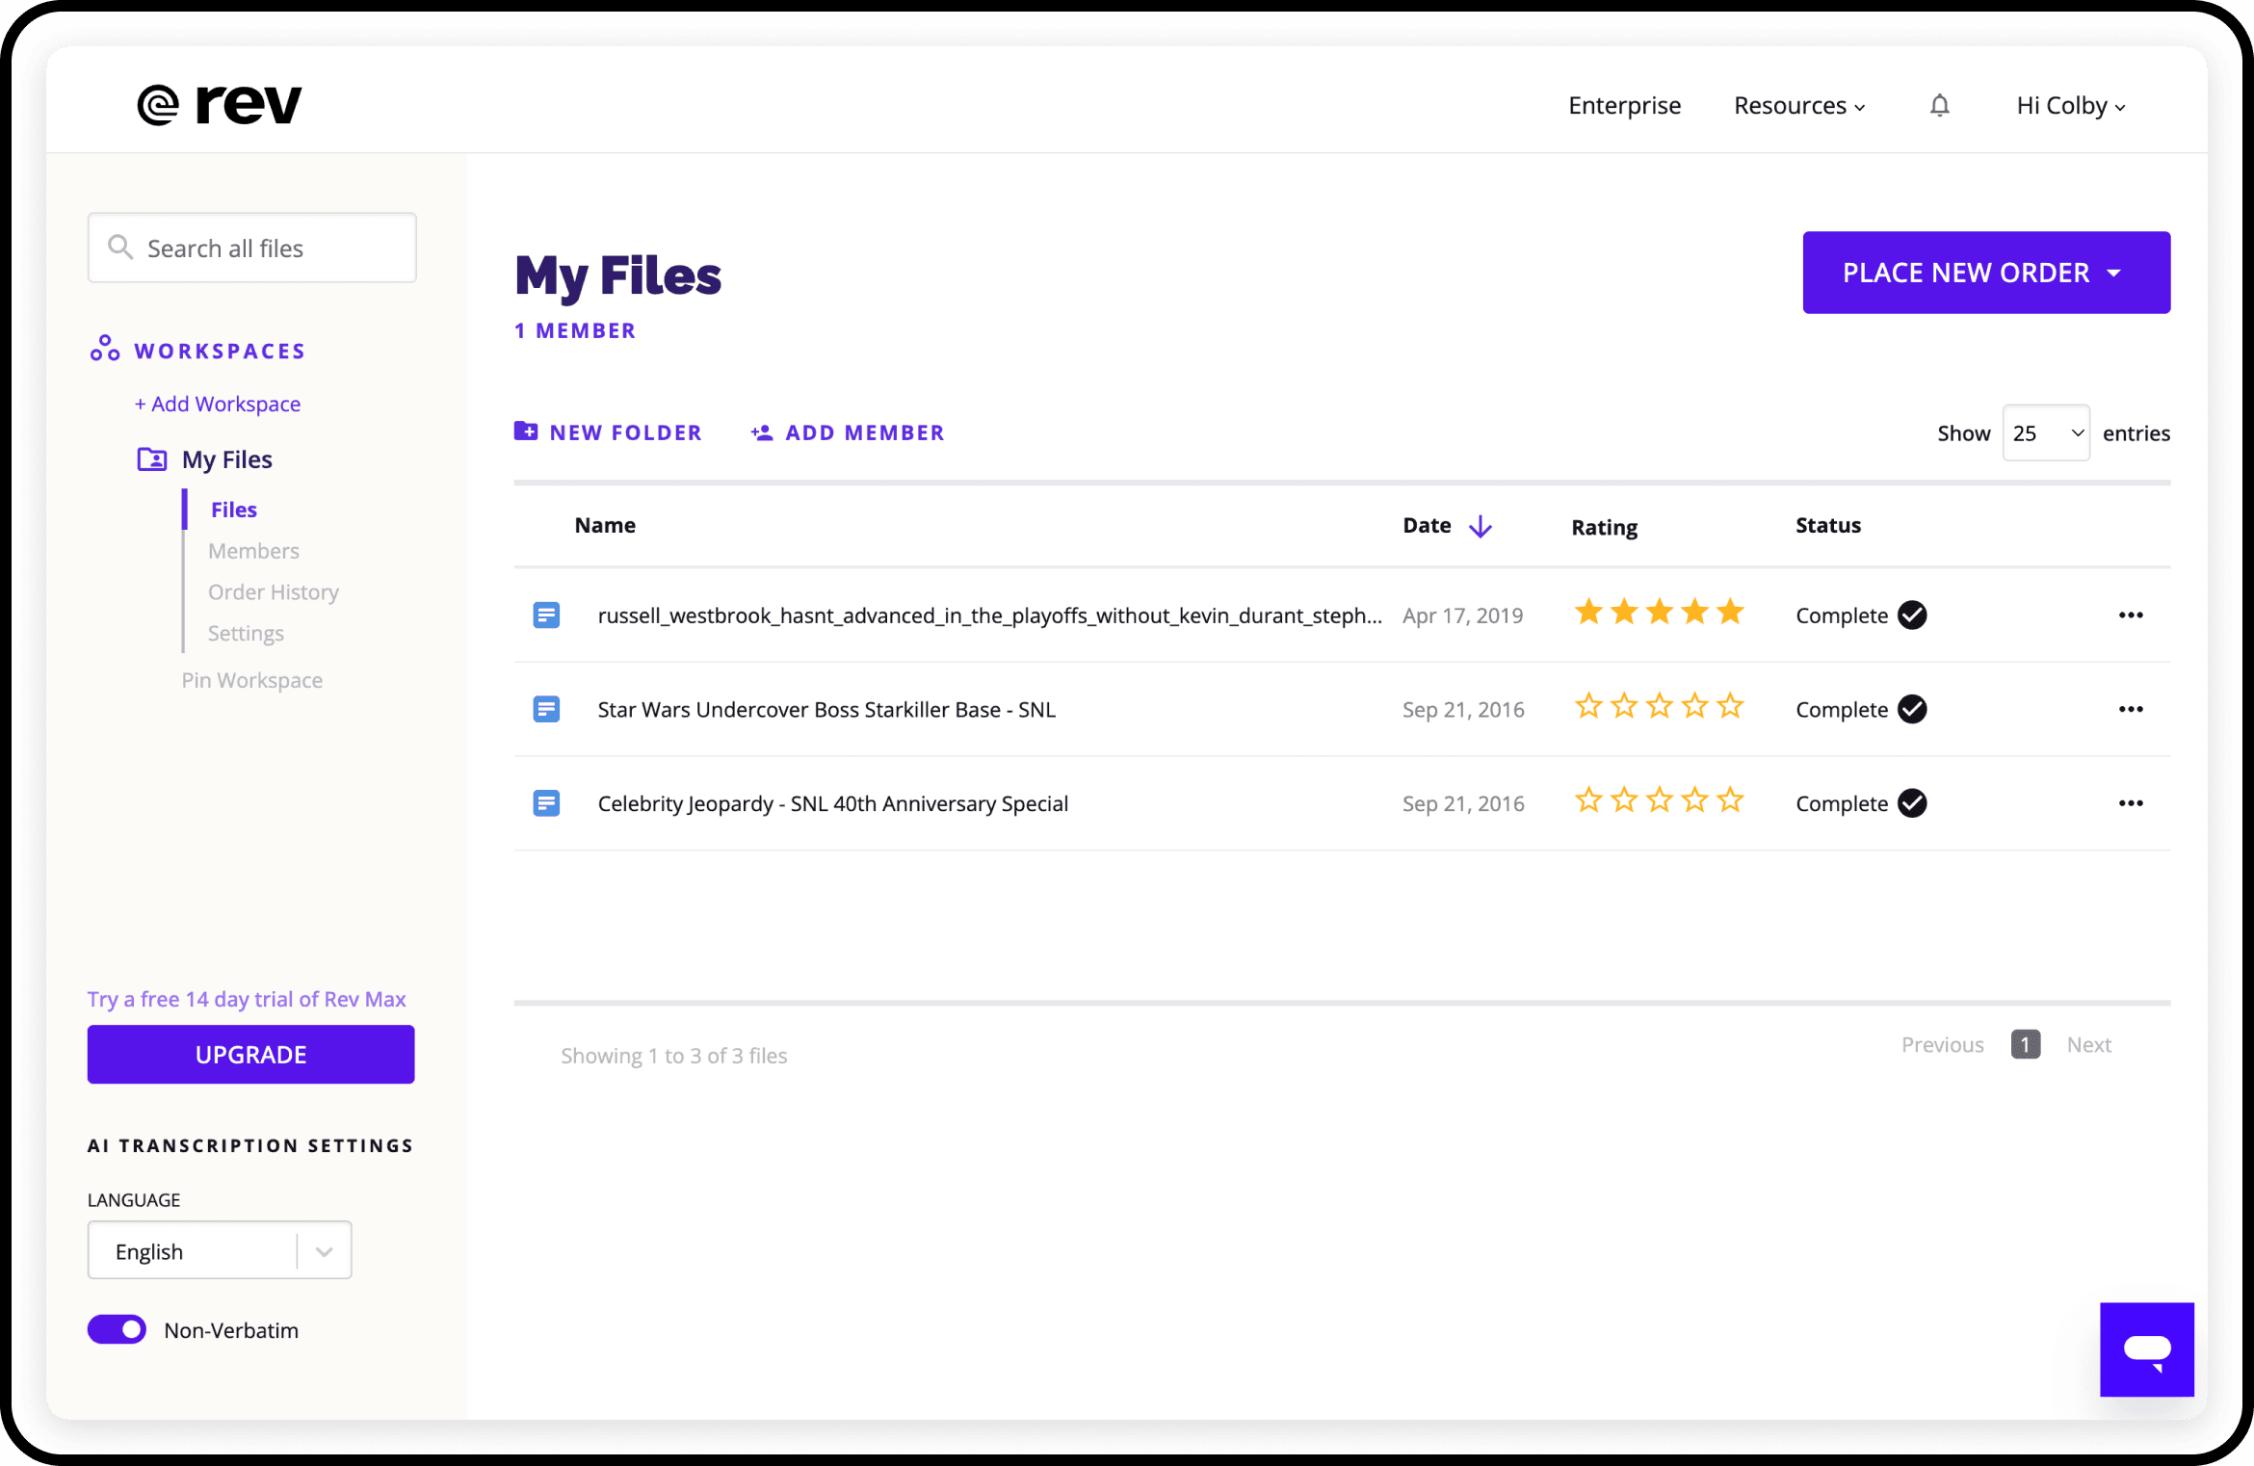Rate Star Wars file five stars
Image resolution: width=2254 pixels, height=1466 pixels.
1731,706
